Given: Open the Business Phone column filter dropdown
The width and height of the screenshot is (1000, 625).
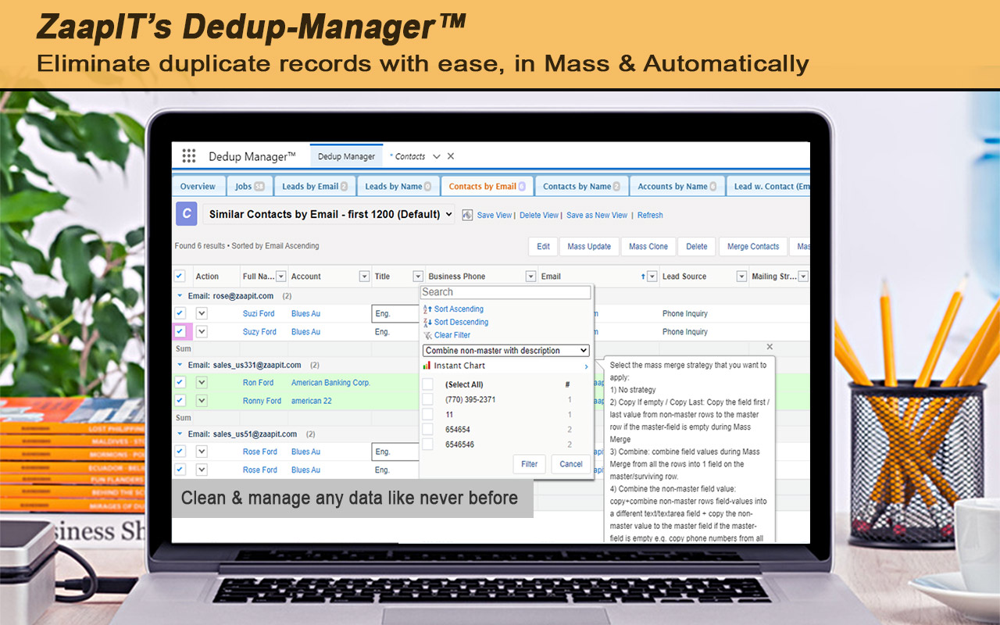Looking at the screenshot, I should coord(531,277).
